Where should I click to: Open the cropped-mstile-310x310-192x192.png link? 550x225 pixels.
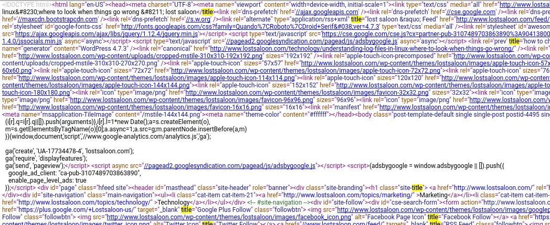tap(140, 56)
